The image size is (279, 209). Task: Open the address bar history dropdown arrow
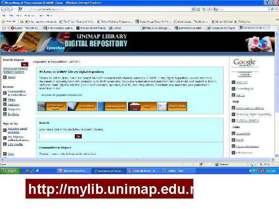pyautogui.click(x=193, y=9)
